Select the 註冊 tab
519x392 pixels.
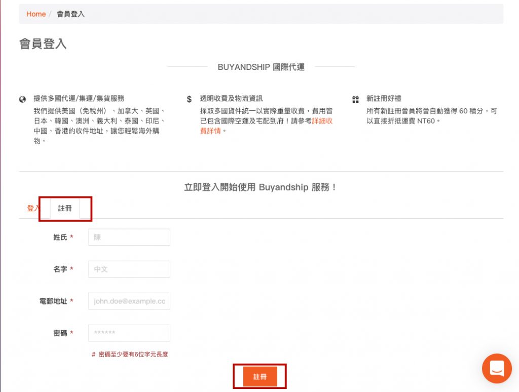pyautogui.click(x=65, y=208)
